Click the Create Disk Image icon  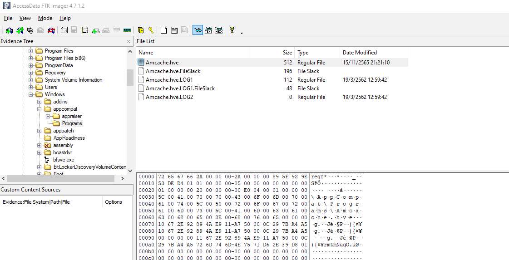(64, 30)
